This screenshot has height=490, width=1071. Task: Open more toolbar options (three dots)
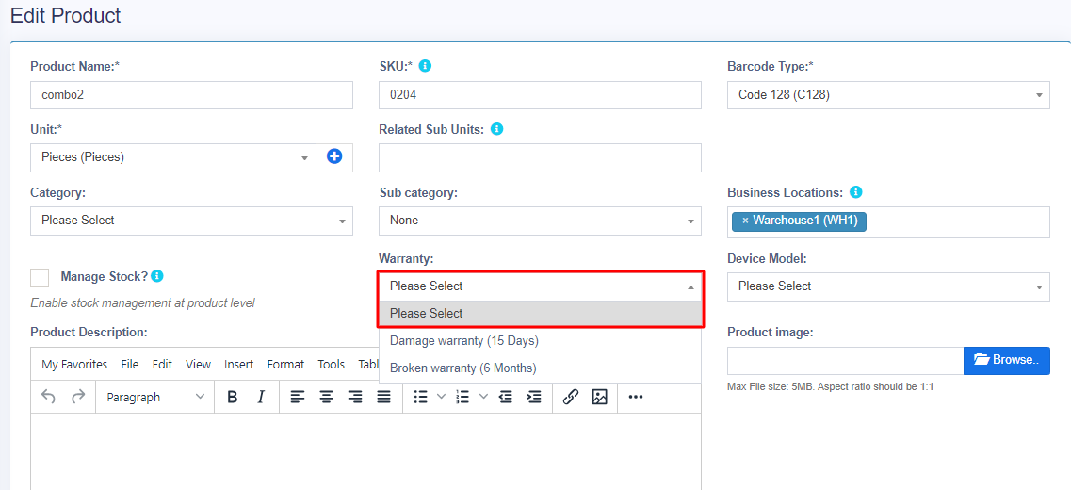(636, 398)
